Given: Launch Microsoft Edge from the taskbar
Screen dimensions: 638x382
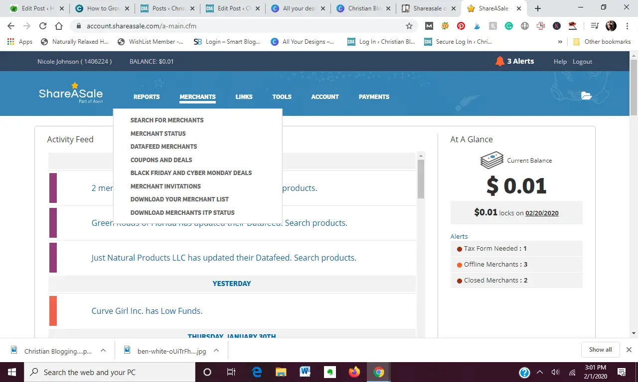Looking at the screenshot, I should (257, 372).
